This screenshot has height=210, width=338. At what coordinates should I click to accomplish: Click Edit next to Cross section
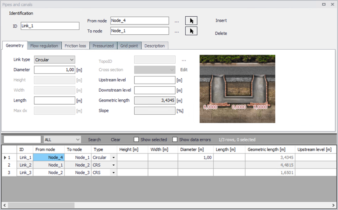tap(184, 70)
